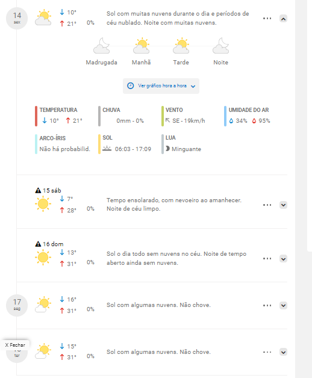Image resolution: width=312 pixels, height=378 pixels.
Task: Select the Noite cloudy moon icon
Action: click(x=221, y=46)
